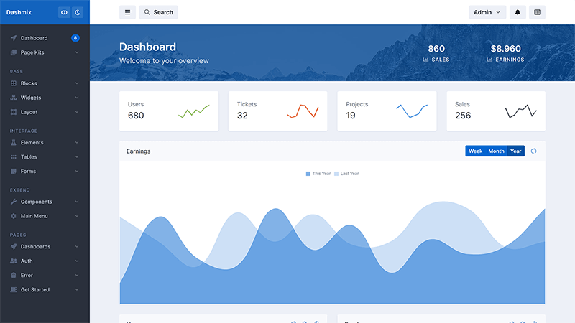The width and height of the screenshot is (575, 323).
Task: Open the Dashmix logo link
Action: pyautogui.click(x=19, y=12)
